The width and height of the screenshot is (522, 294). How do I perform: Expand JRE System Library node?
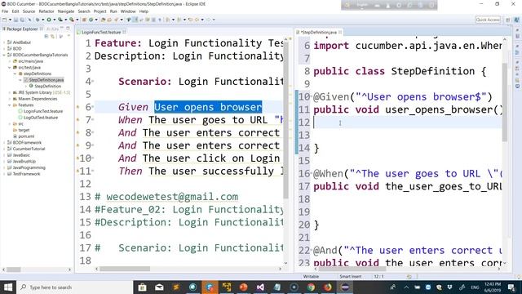[10, 92]
